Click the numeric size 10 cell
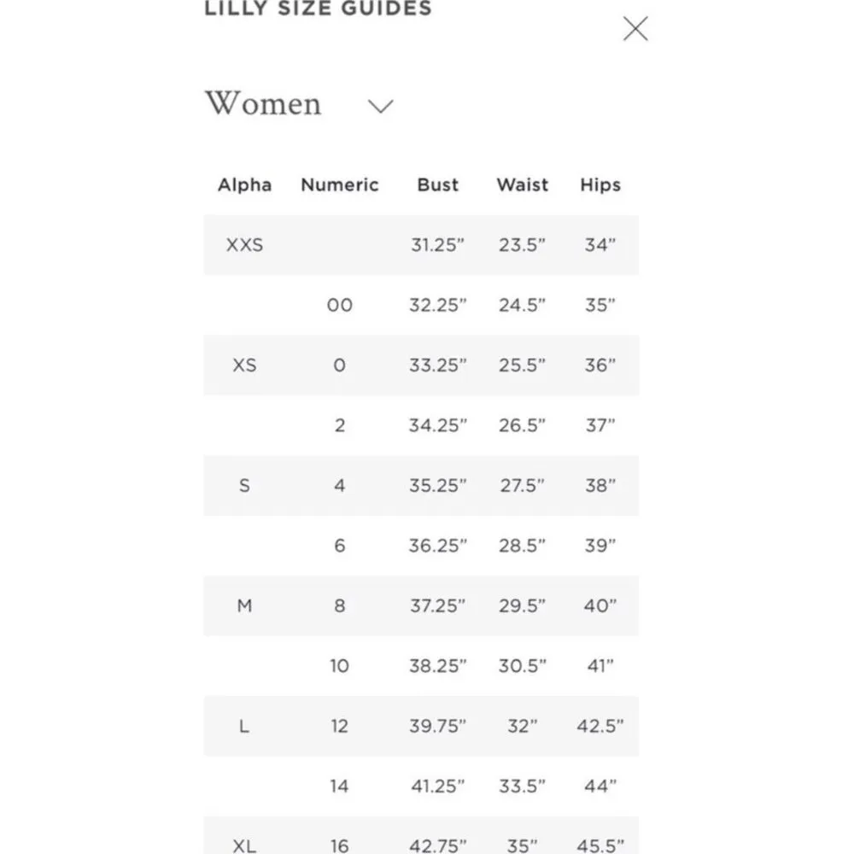 click(339, 666)
